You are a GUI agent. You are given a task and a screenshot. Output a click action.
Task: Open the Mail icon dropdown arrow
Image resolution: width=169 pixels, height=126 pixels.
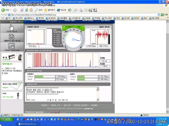coord(78,10)
